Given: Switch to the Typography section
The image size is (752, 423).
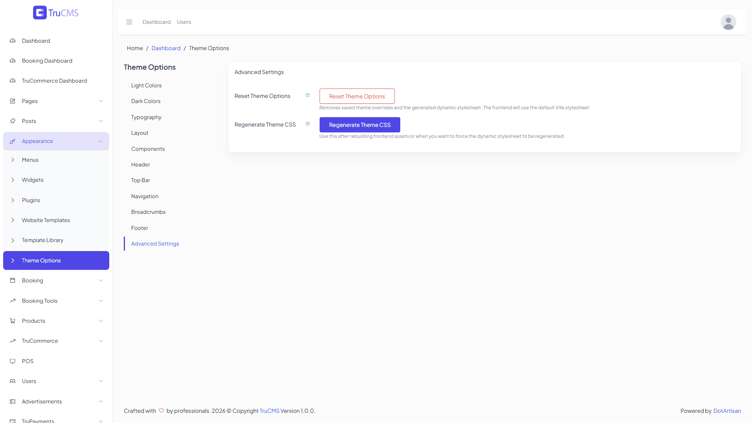Looking at the screenshot, I should point(146,117).
